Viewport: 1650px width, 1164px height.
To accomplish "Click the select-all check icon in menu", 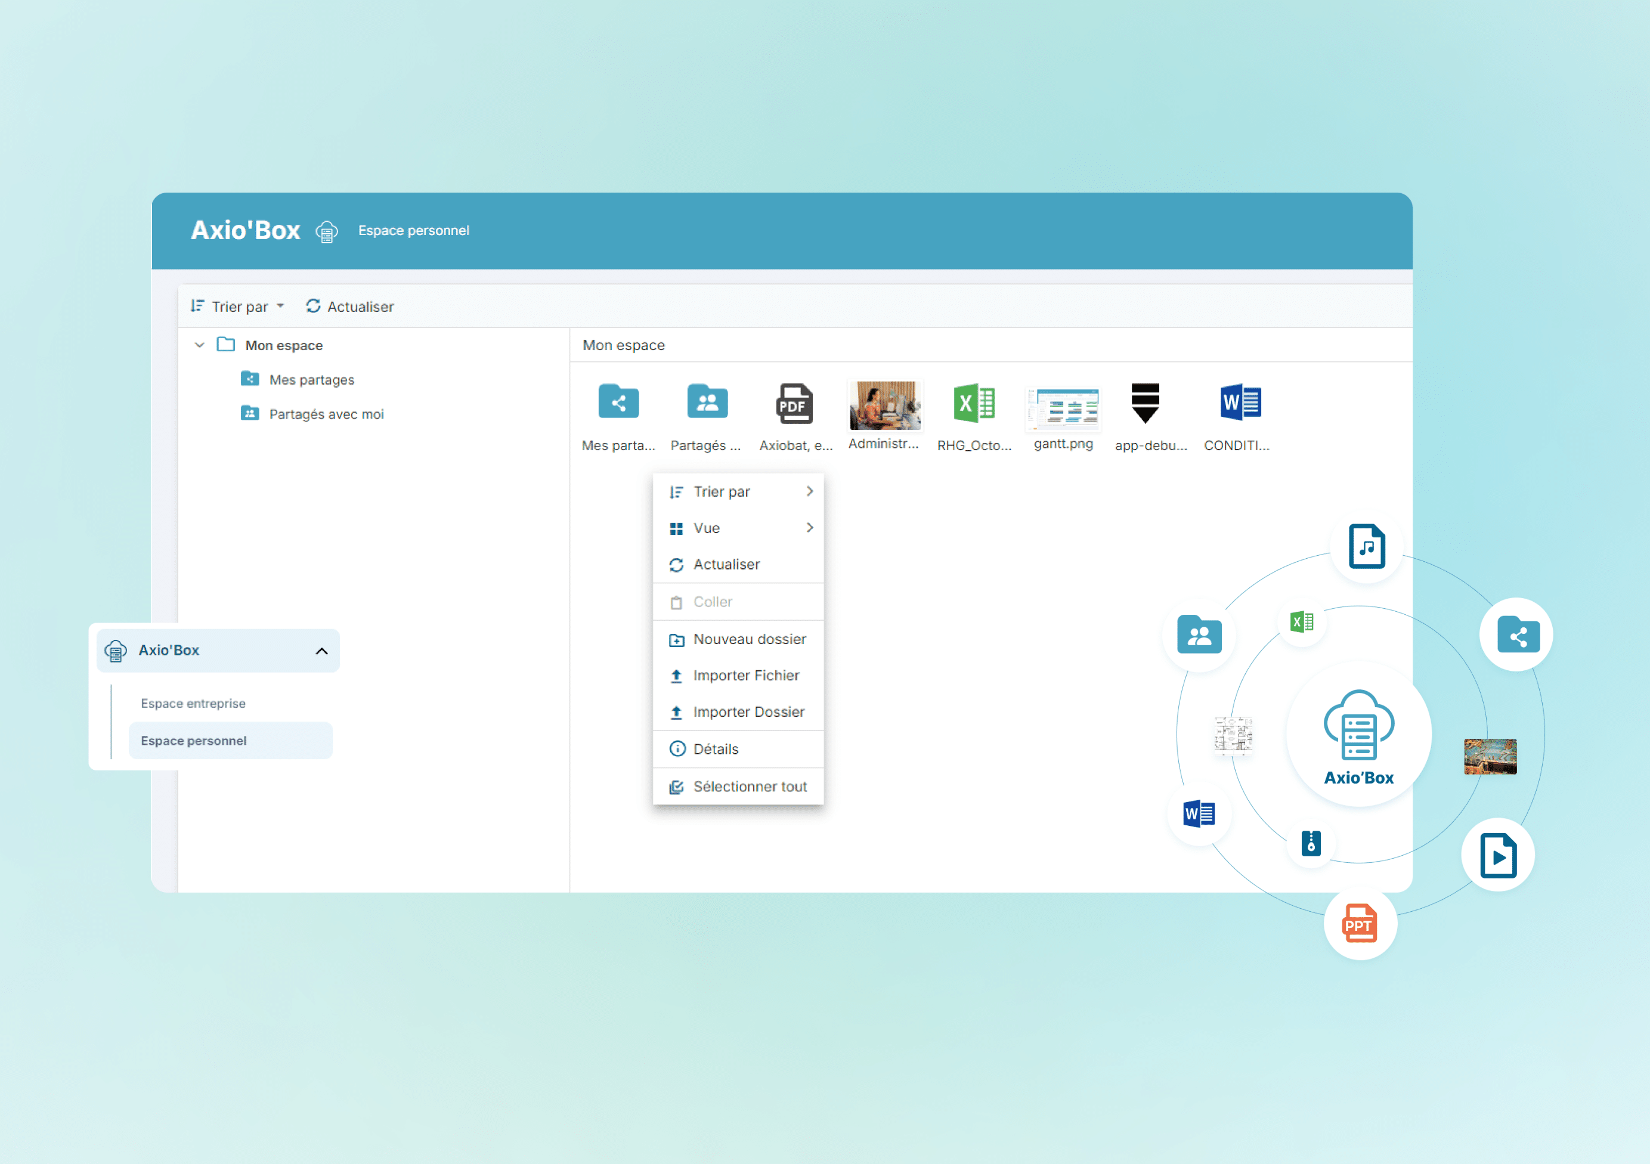I will [x=676, y=788].
